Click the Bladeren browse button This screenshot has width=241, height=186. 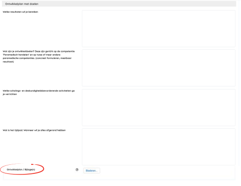coord(91,170)
